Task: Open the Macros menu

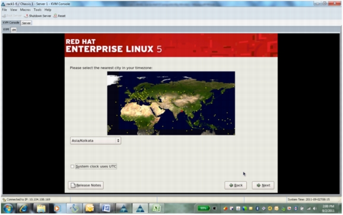Action: (25, 10)
